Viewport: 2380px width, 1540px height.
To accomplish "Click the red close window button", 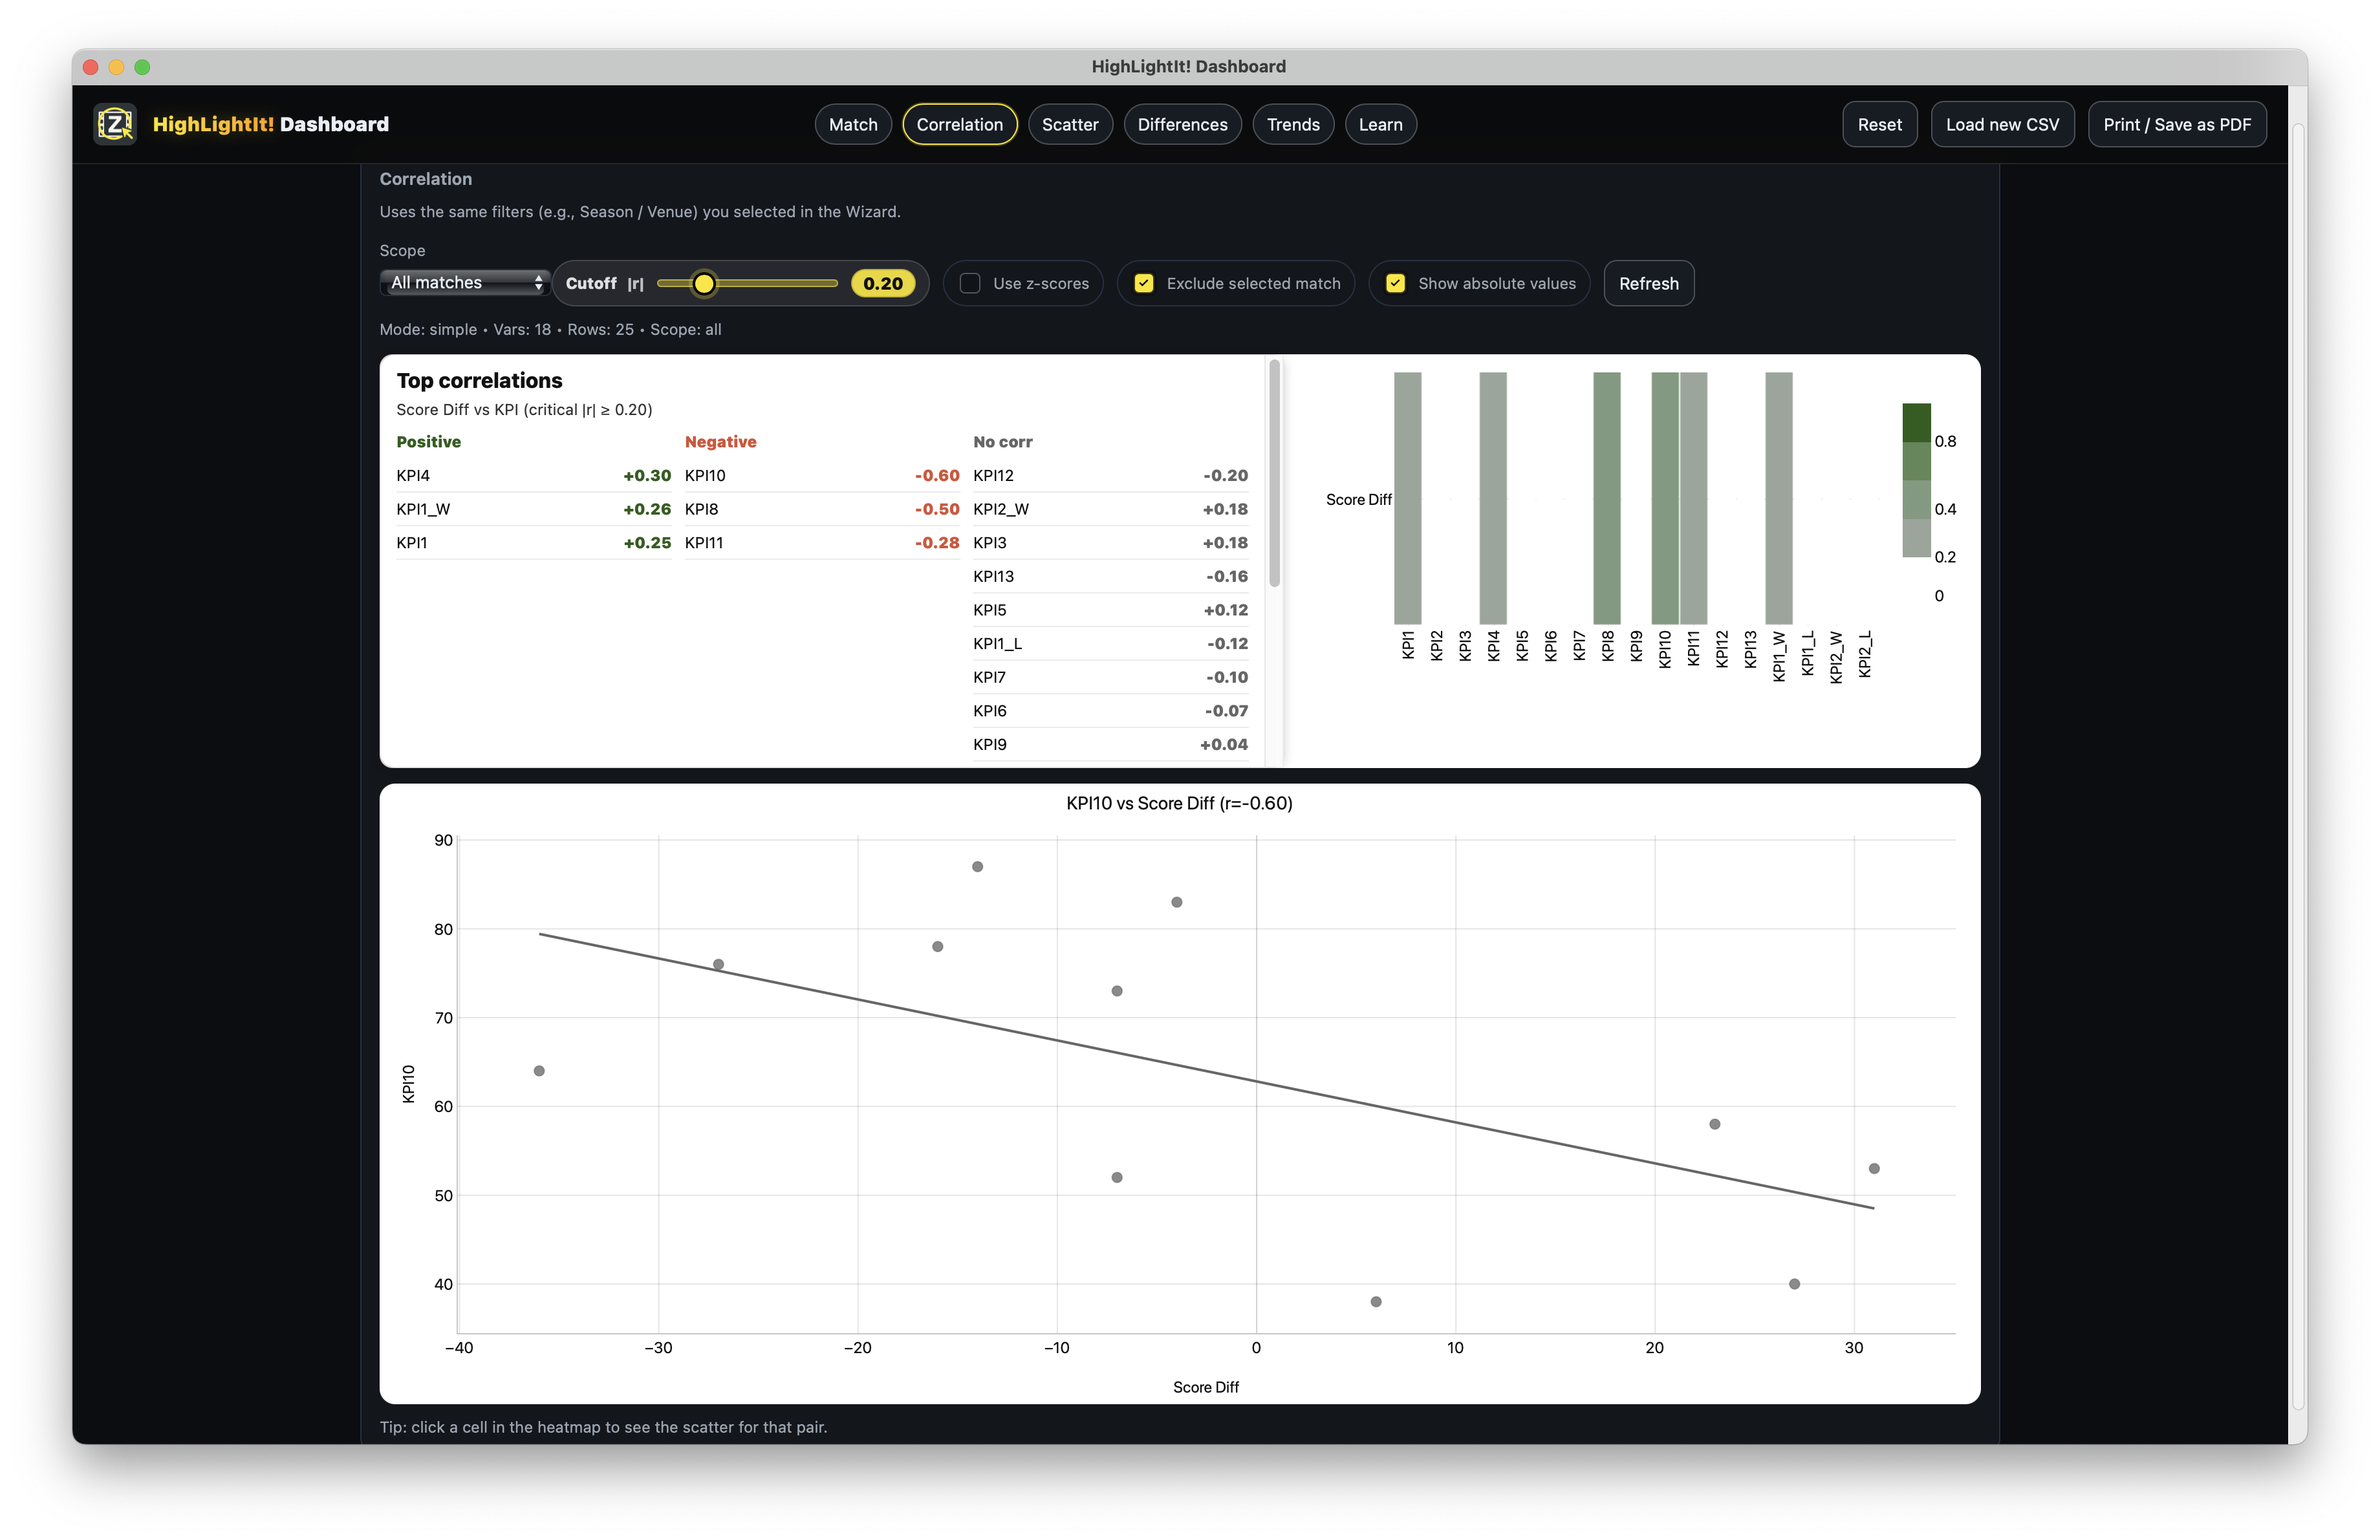I will tap(90, 67).
